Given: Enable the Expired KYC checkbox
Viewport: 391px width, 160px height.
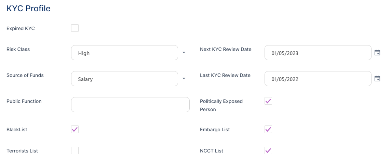Looking at the screenshot, I should [75, 28].
